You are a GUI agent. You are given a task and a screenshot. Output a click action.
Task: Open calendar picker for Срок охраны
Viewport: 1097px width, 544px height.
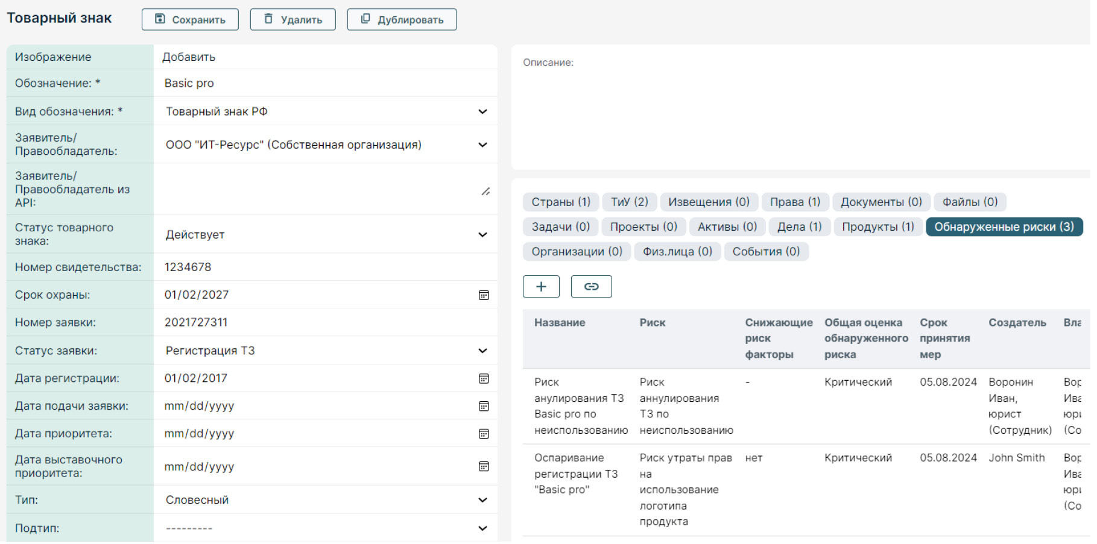[x=483, y=295]
